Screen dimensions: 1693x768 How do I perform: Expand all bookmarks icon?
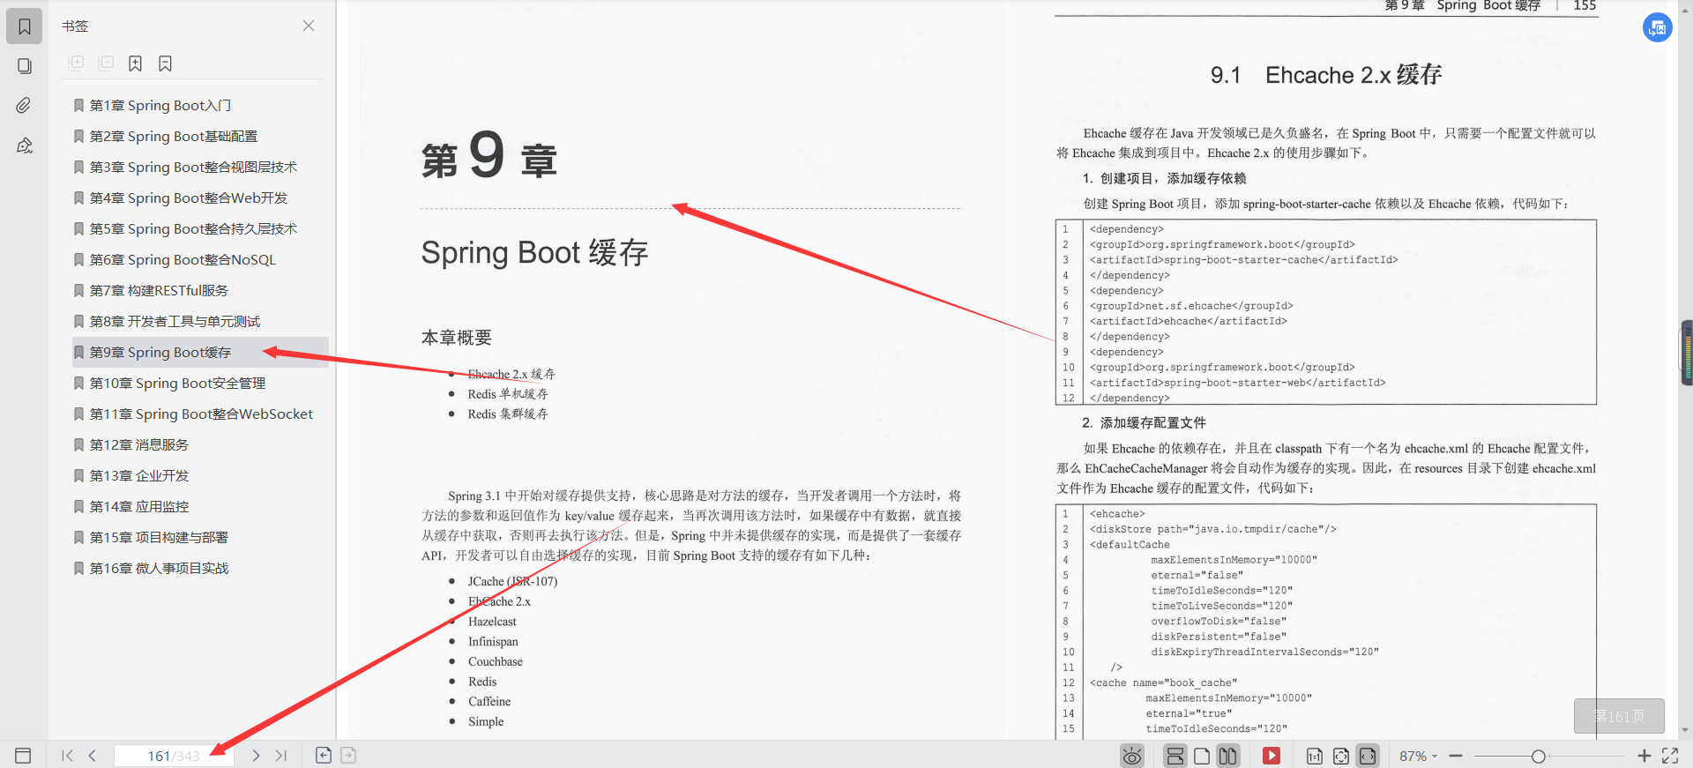(76, 63)
